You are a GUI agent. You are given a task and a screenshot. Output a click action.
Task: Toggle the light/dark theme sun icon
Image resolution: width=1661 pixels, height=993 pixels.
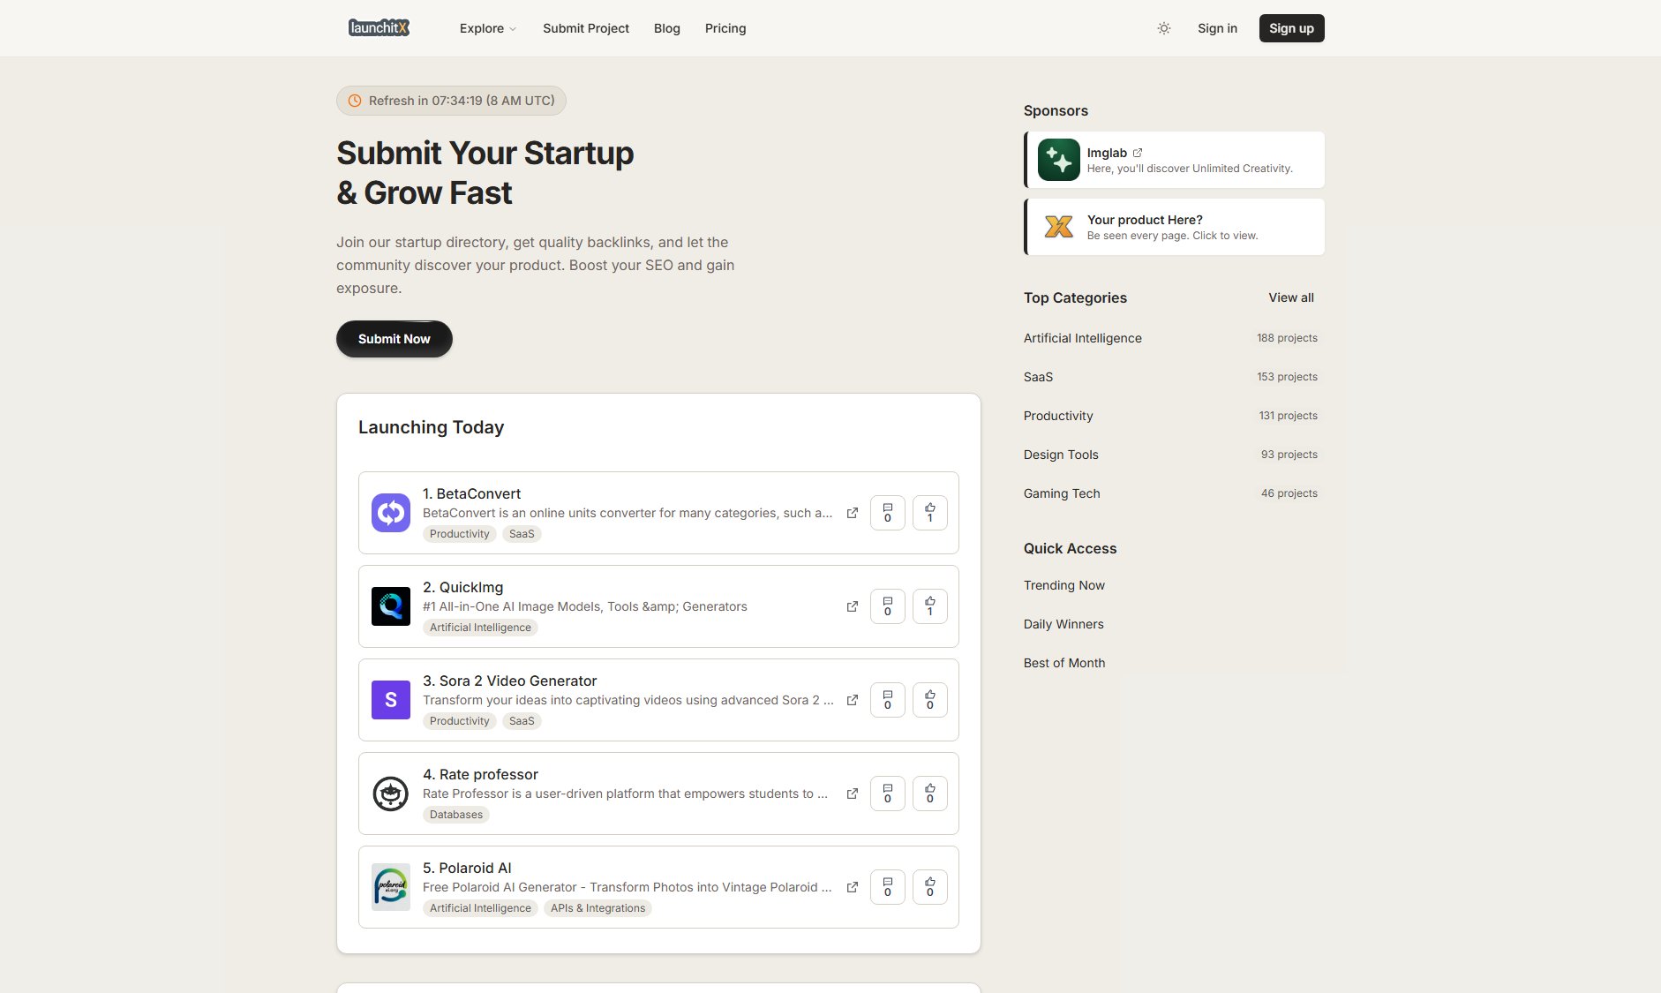[x=1163, y=28]
